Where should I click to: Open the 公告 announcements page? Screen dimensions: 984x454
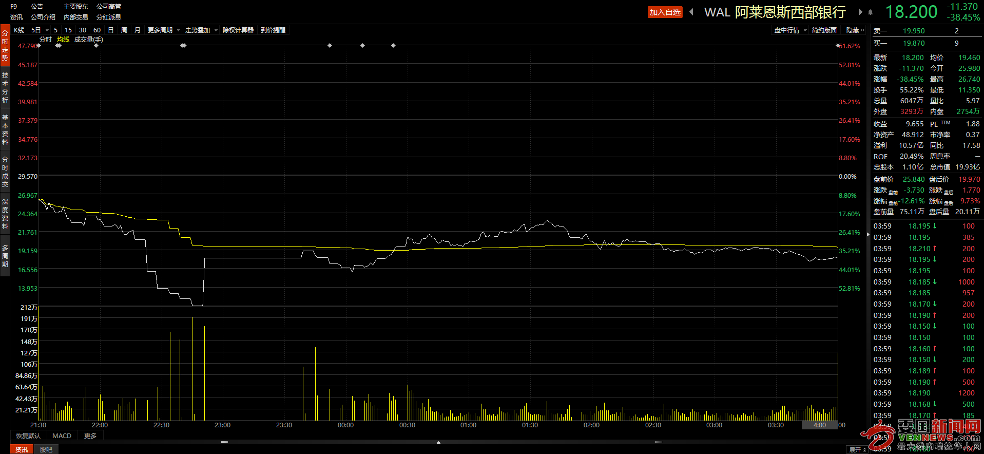point(37,7)
